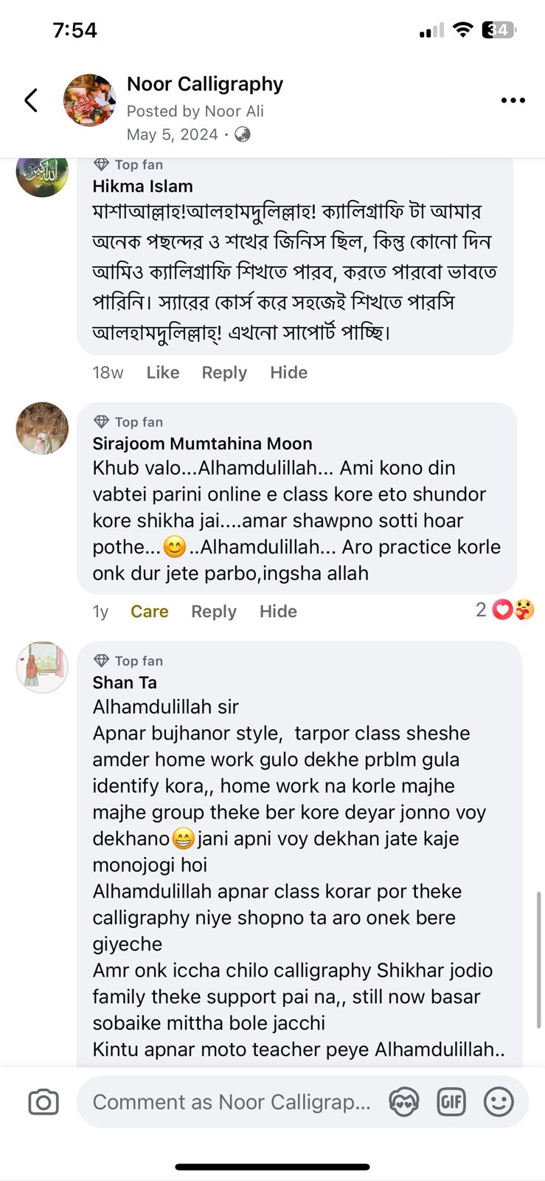Tap the back arrow icon
This screenshot has width=545, height=1181.
click(x=31, y=100)
